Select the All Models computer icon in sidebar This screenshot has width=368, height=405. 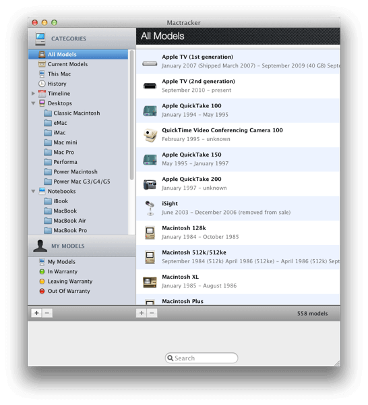(42, 55)
